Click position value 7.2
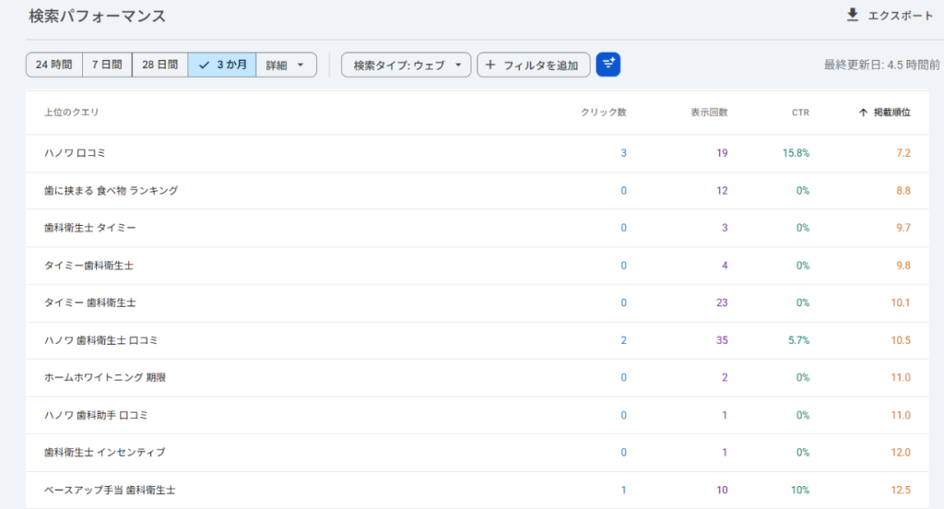The height and width of the screenshot is (509, 944). 903,153
